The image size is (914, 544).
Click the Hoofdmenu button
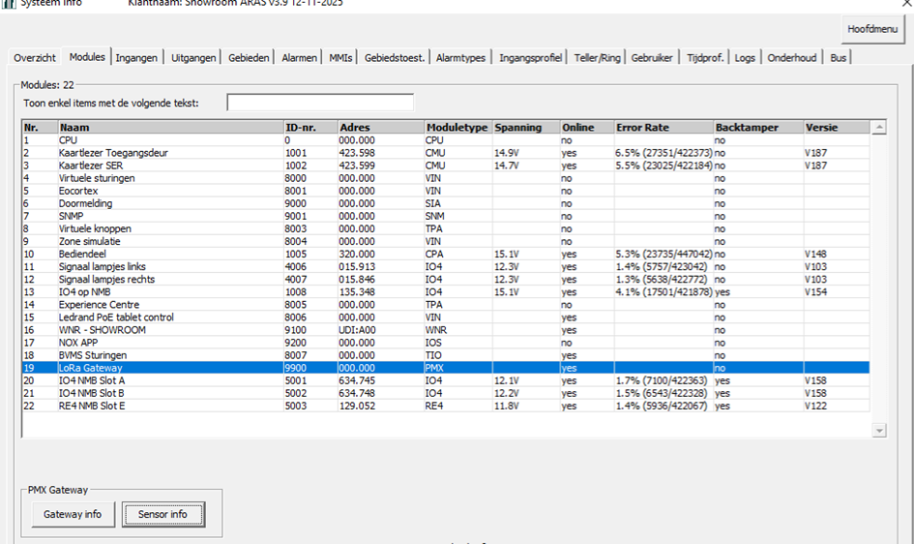click(x=872, y=29)
